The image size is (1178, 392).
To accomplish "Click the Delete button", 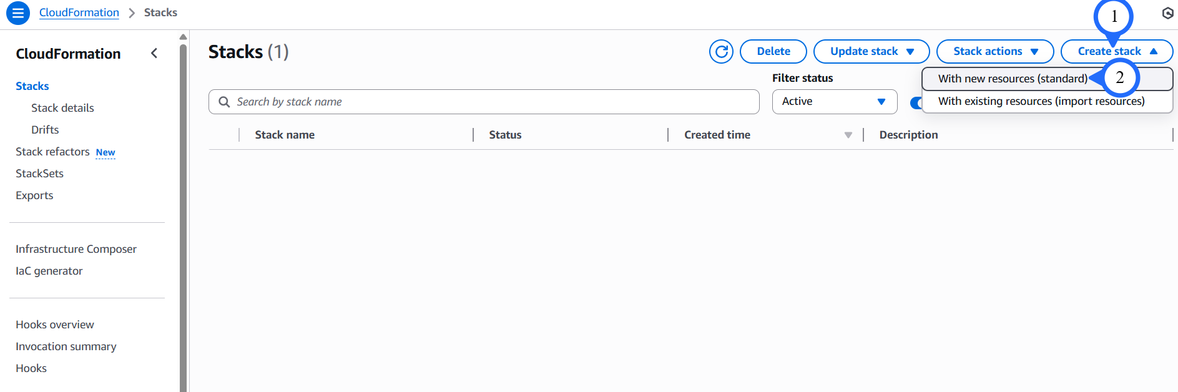I will 773,51.
